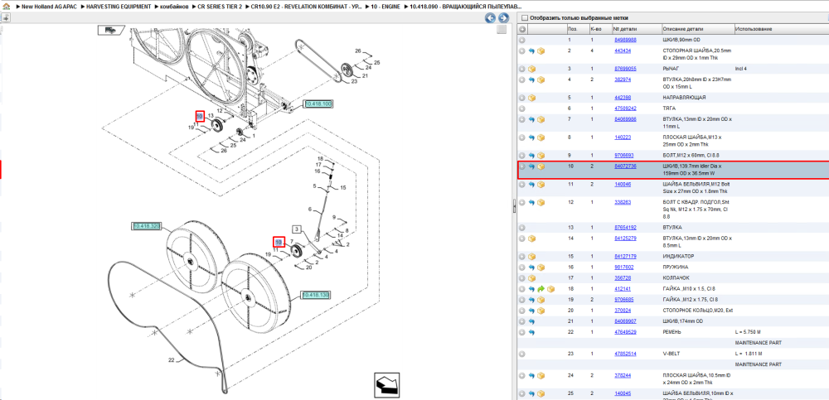Click blue arrow in РЕМЕНЬ row
This screenshot has width=829, height=400.
coord(532,332)
